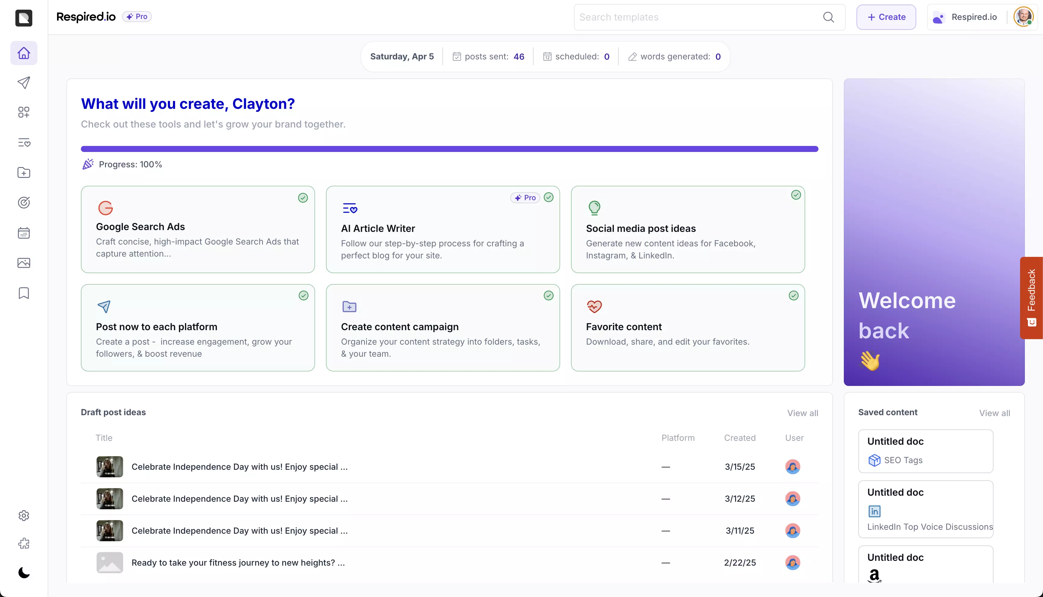1043x597 pixels.
Task: Click the image gallery sidebar icon
Action: click(x=24, y=263)
